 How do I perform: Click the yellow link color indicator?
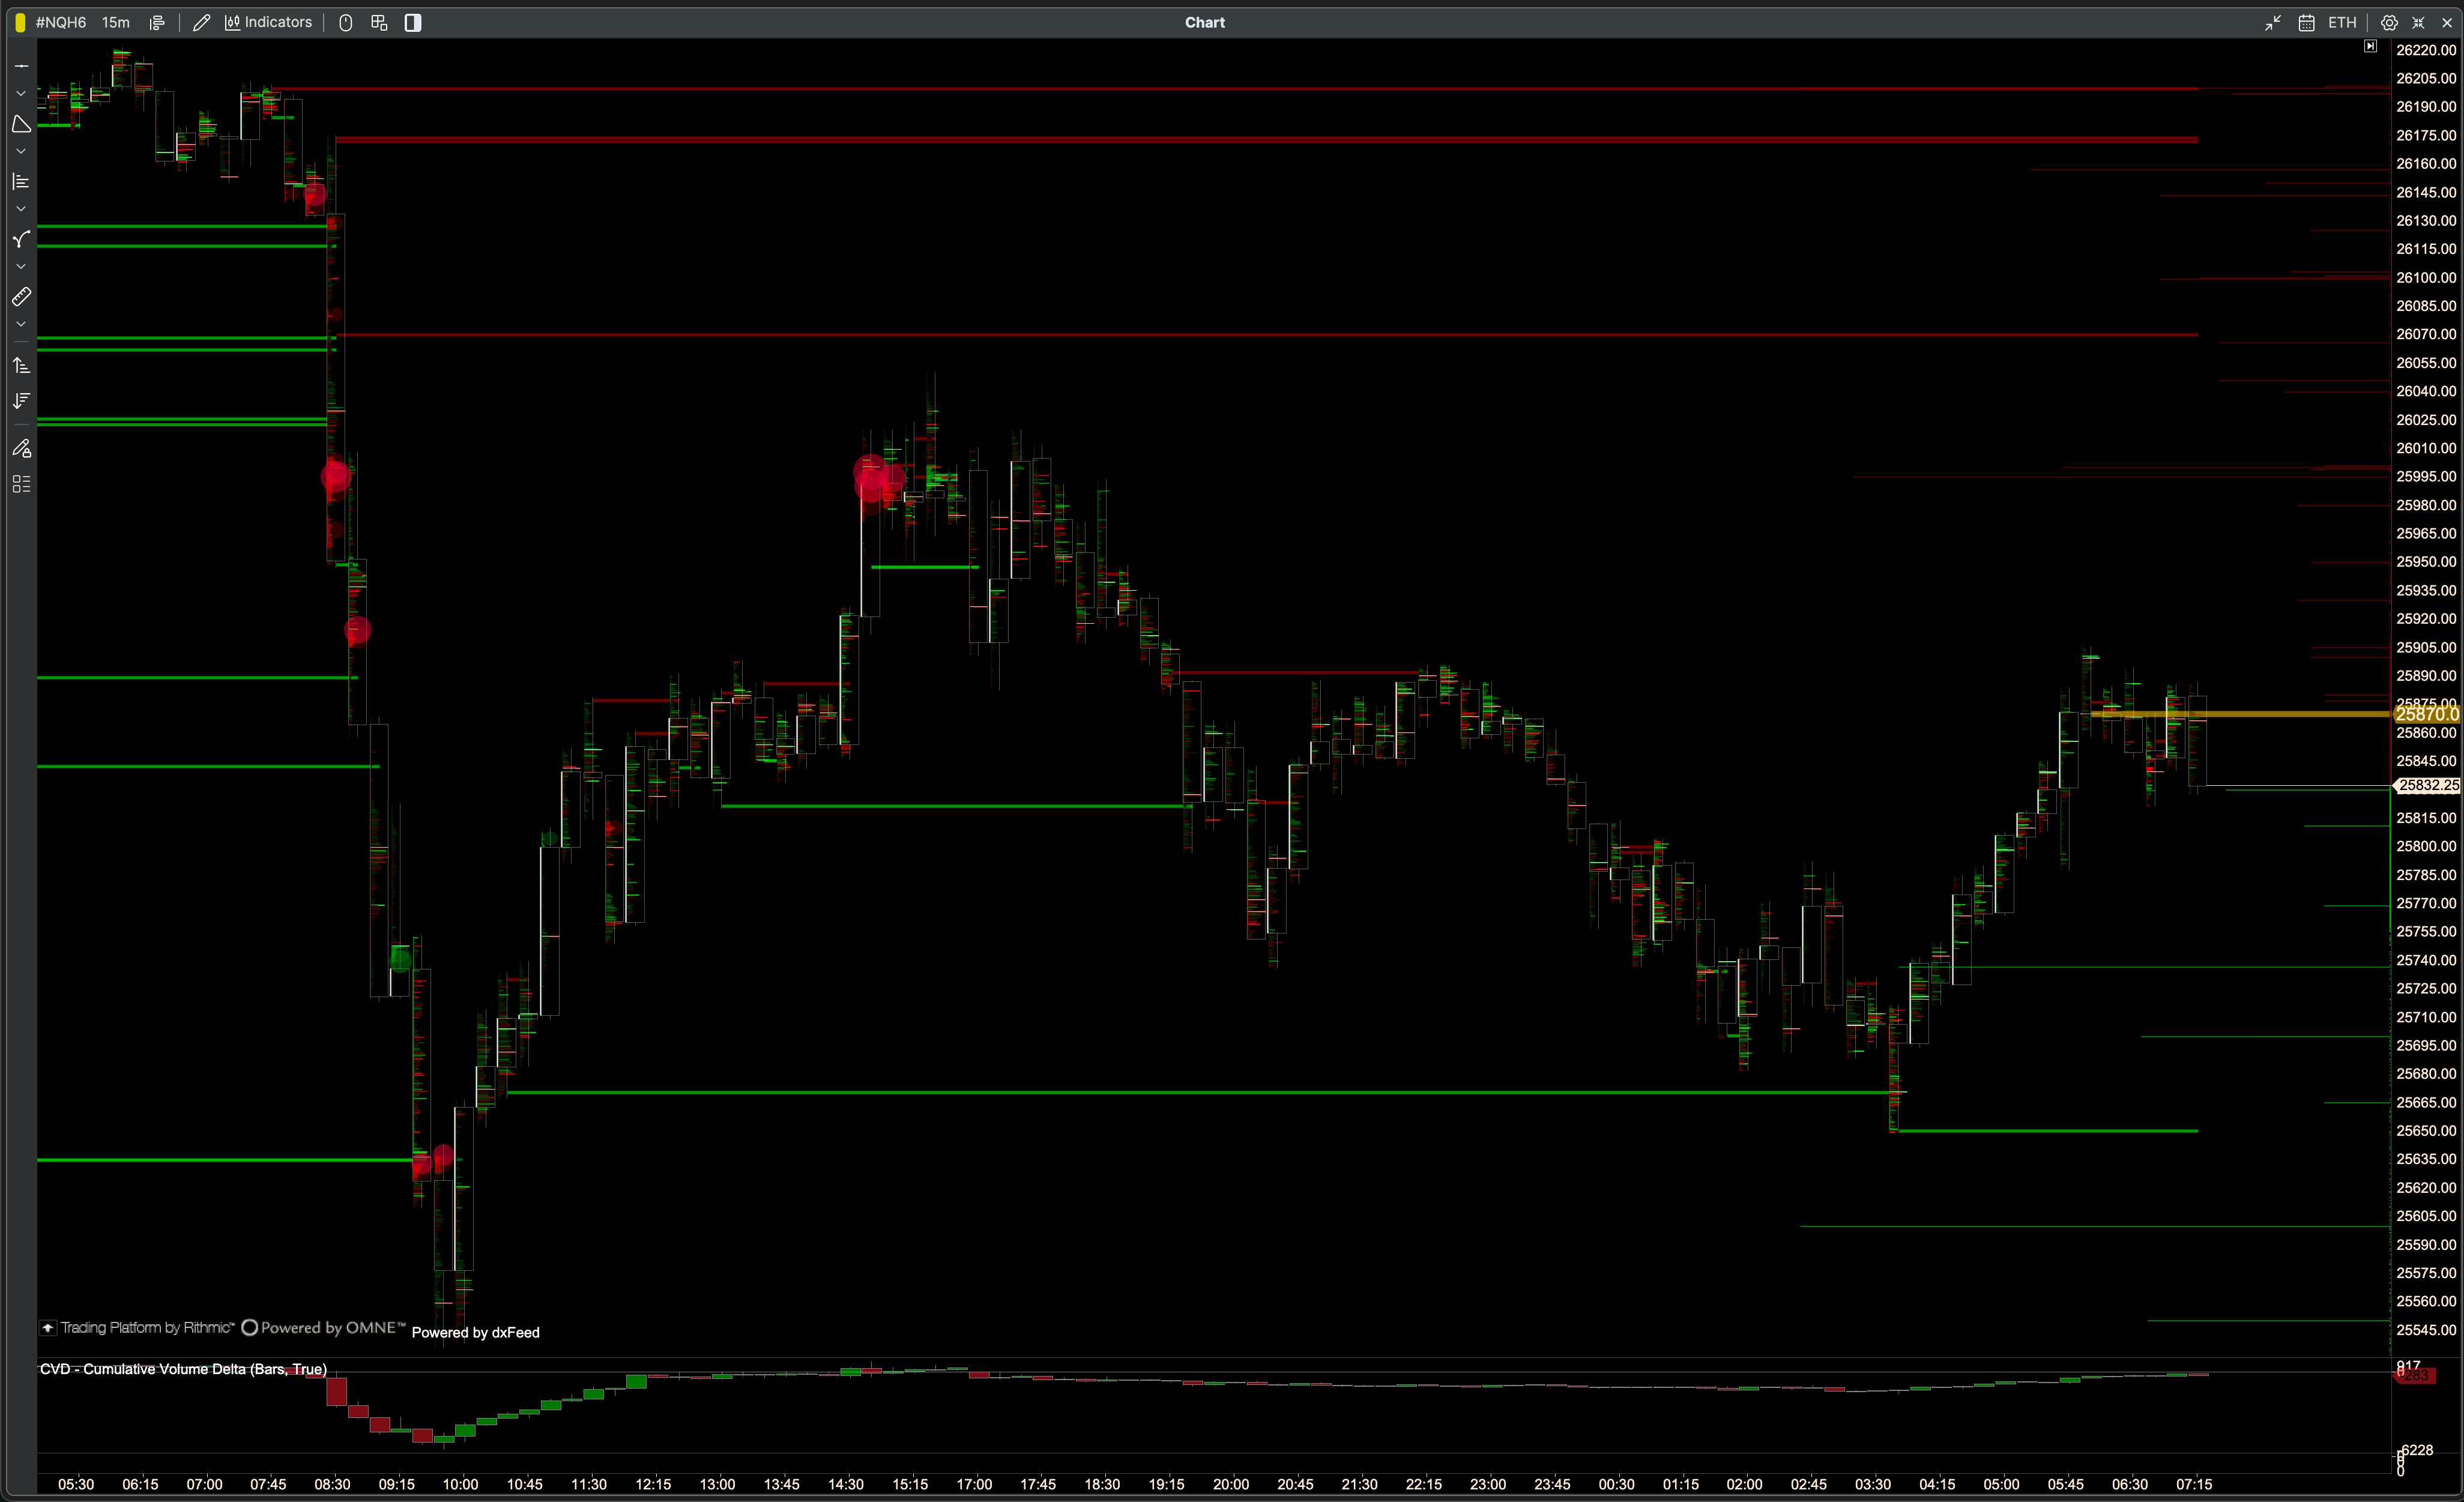20,22
